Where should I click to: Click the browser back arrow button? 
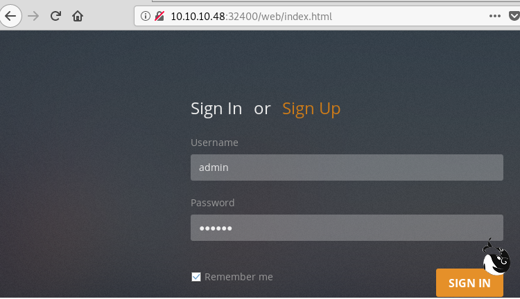(x=12, y=15)
